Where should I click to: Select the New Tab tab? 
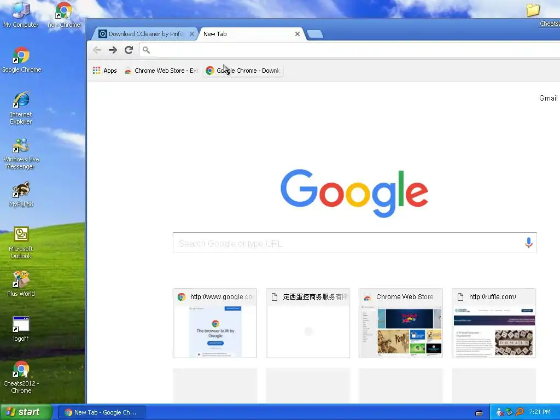pos(247,34)
